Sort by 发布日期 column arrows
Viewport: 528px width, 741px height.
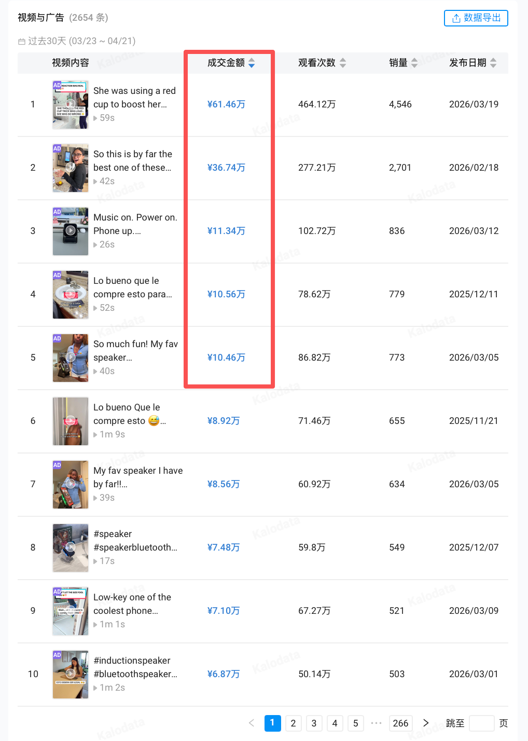tap(493, 63)
